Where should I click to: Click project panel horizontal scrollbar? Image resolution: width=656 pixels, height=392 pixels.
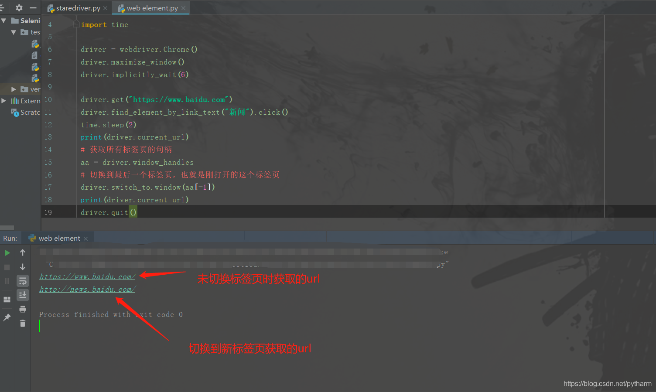coord(7,228)
